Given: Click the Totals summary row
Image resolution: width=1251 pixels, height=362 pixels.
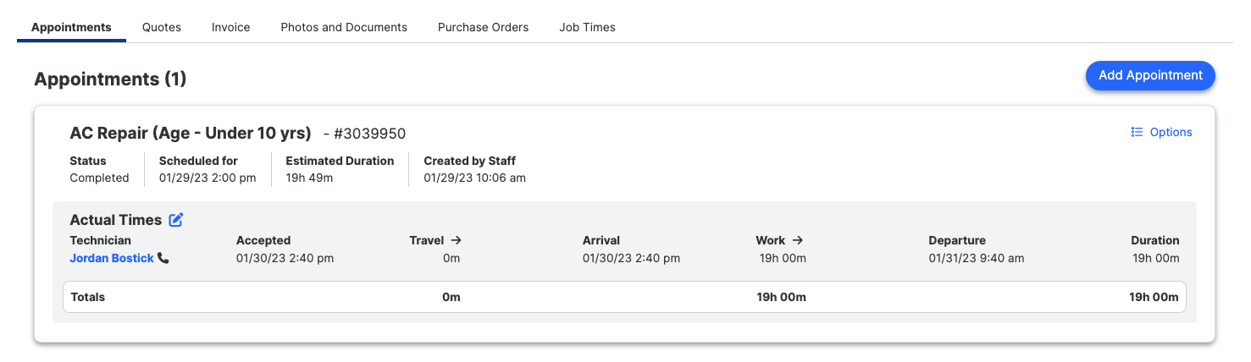Looking at the screenshot, I should point(624,297).
